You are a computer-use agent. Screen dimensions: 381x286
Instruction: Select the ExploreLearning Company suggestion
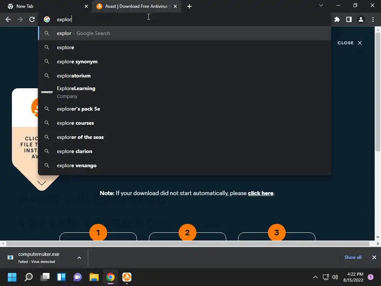185,92
